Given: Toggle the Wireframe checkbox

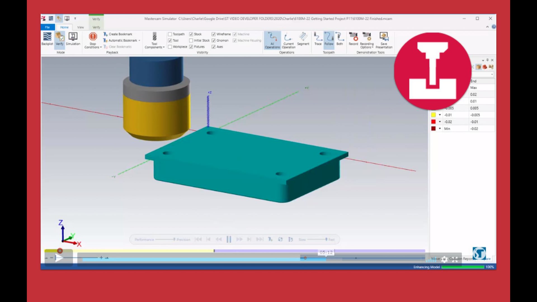Looking at the screenshot, I should (x=213, y=34).
